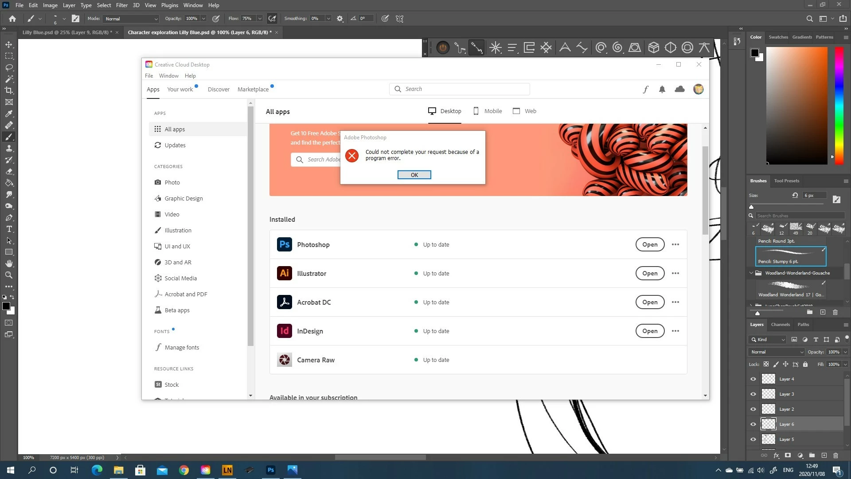Click the cloud sync status icon
Viewport: 851px width, 479px height.
click(x=679, y=89)
